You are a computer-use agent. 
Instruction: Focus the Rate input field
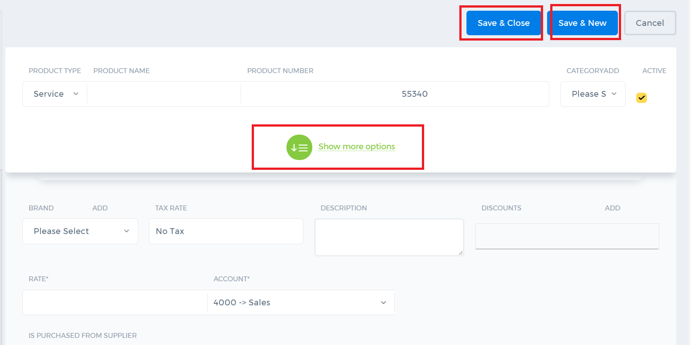tap(115, 303)
